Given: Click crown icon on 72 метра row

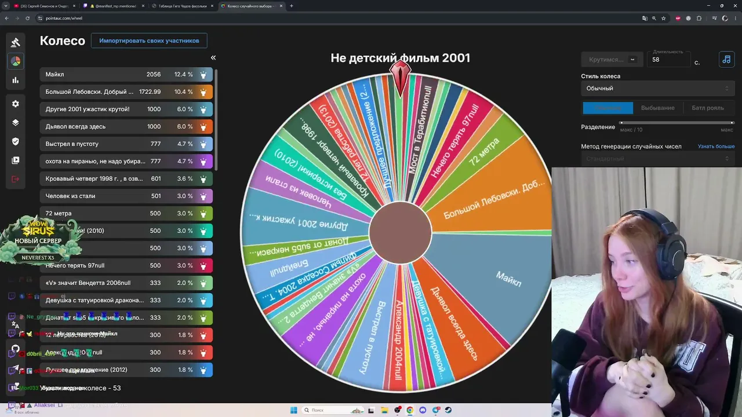Looking at the screenshot, I should (x=203, y=213).
